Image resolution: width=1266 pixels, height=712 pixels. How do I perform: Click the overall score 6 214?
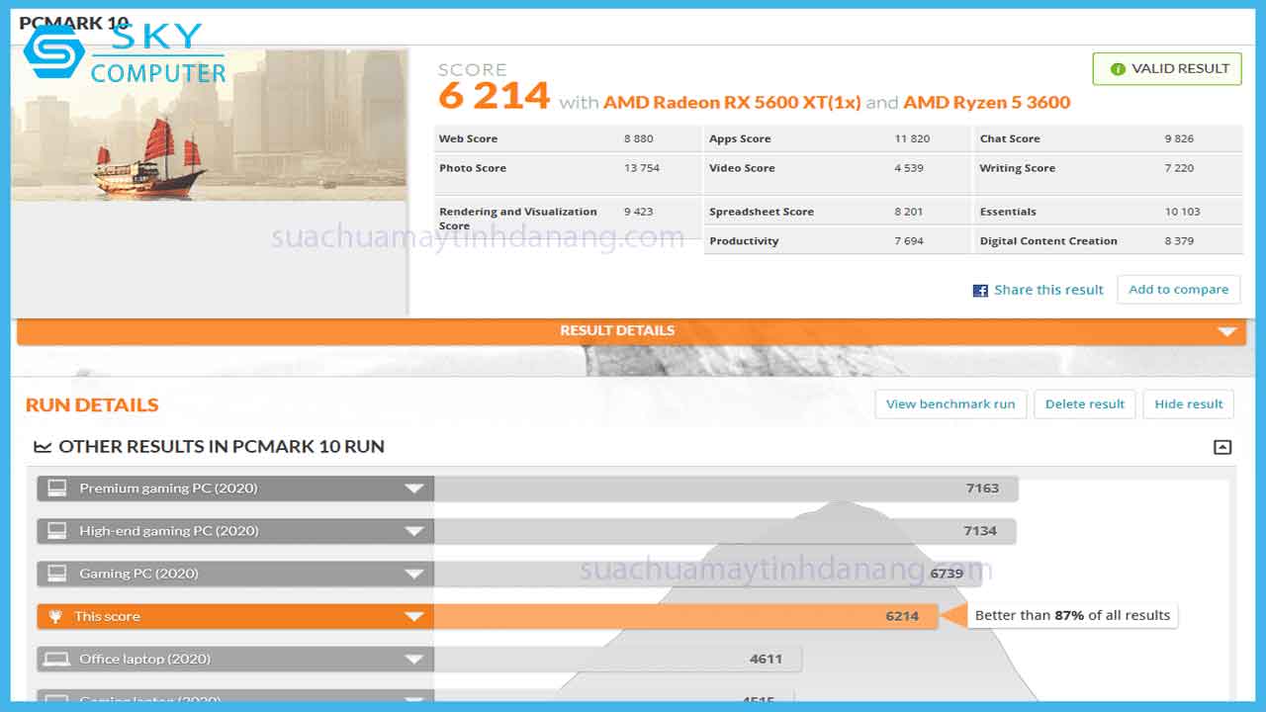(x=494, y=96)
